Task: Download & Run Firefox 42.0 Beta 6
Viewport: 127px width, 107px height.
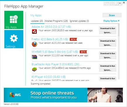Action: pyautogui.click(x=108, y=41)
